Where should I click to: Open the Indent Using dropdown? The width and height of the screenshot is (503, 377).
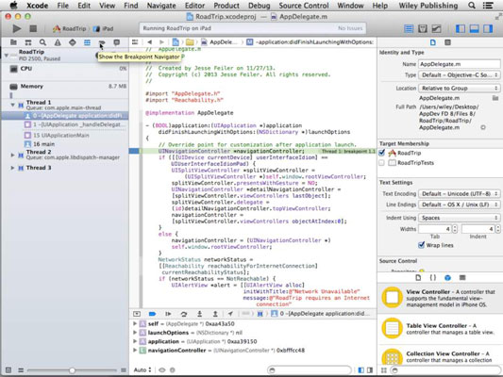point(459,218)
